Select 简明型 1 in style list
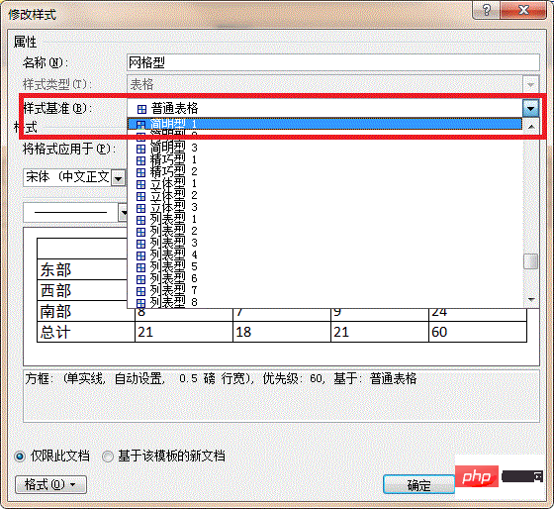 (324, 124)
